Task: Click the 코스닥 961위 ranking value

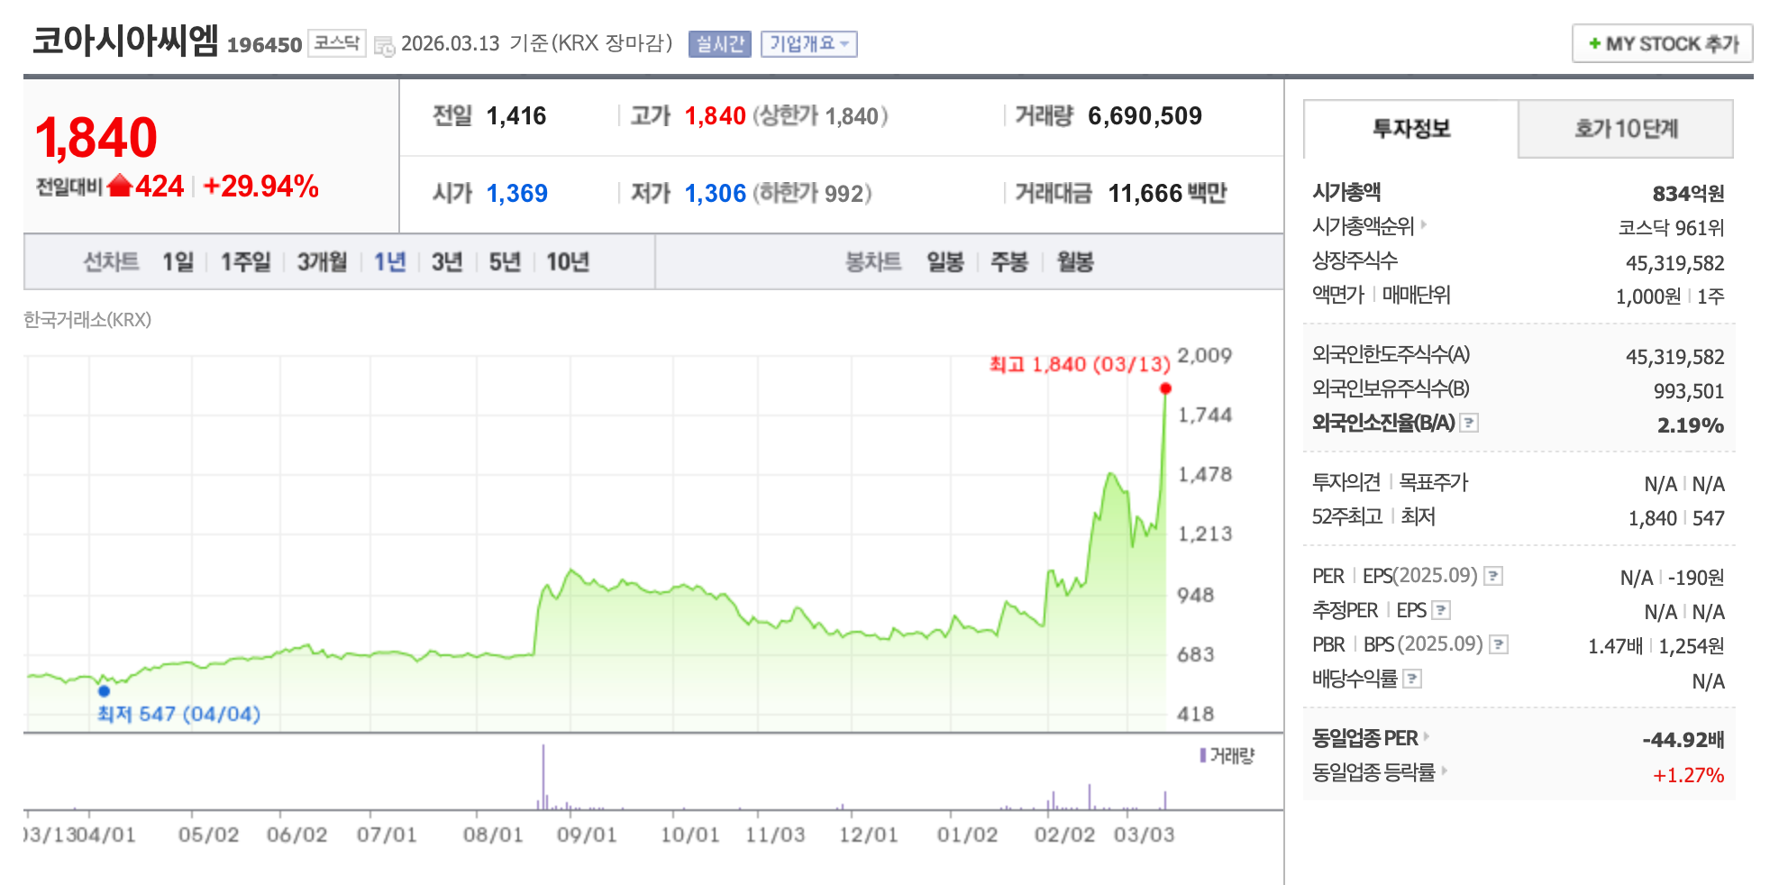Action: pyautogui.click(x=1671, y=228)
